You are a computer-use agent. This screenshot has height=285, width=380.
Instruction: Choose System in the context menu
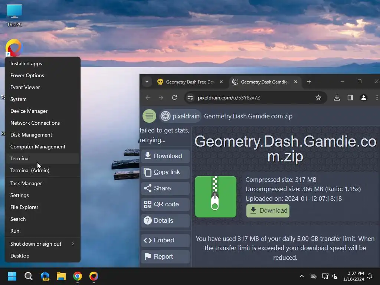43,99
